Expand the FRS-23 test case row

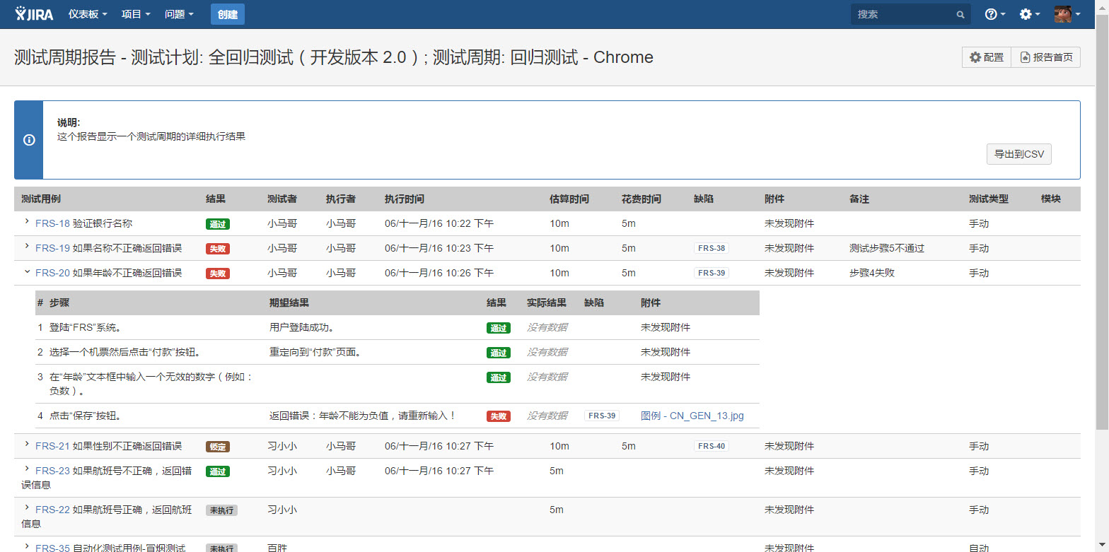coord(27,469)
